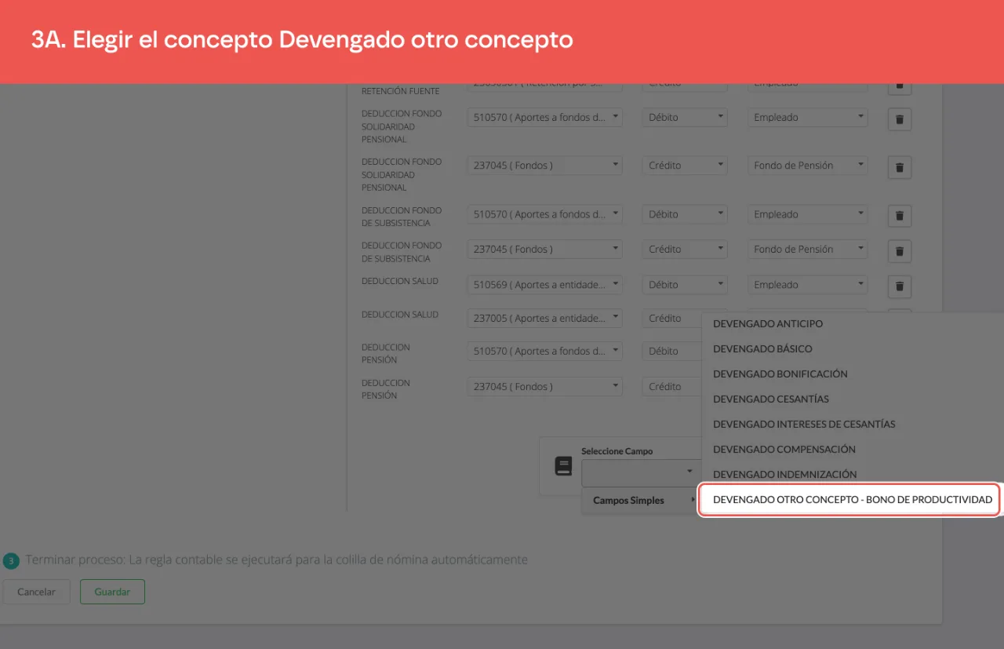This screenshot has height=649, width=1004.
Task: Open Débito dropdown in fondo de subsistencia row
Action: (685, 214)
